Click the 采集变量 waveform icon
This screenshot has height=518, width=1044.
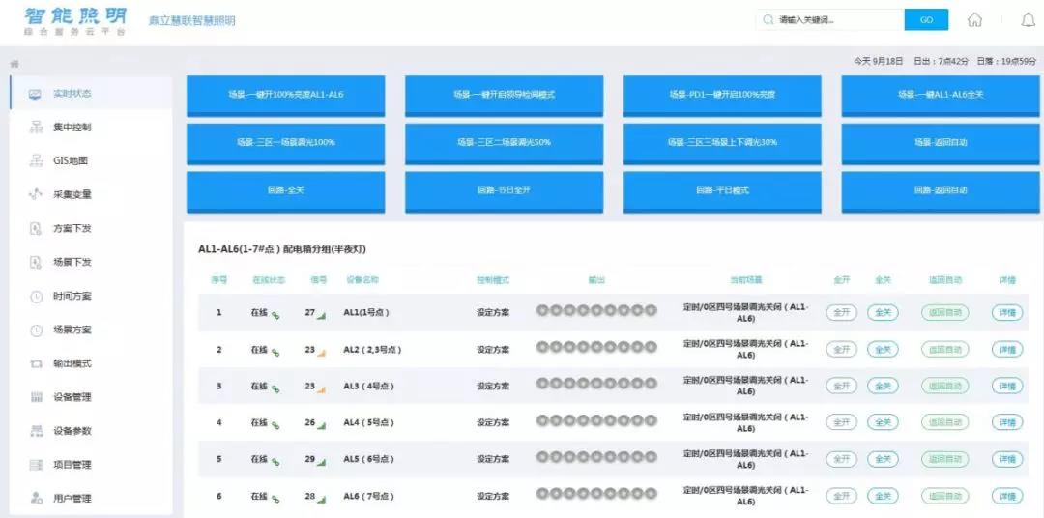(36, 195)
